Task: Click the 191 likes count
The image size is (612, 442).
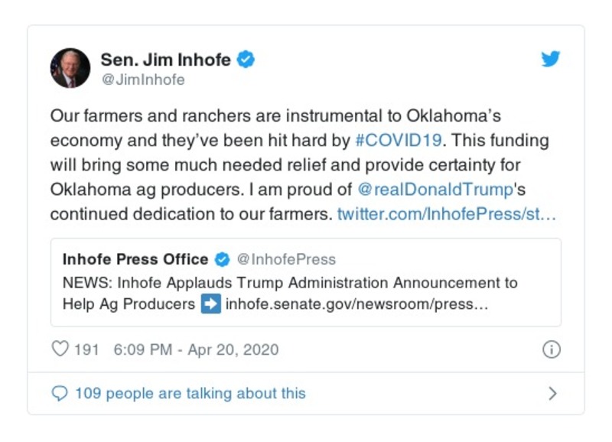Action: [86, 350]
